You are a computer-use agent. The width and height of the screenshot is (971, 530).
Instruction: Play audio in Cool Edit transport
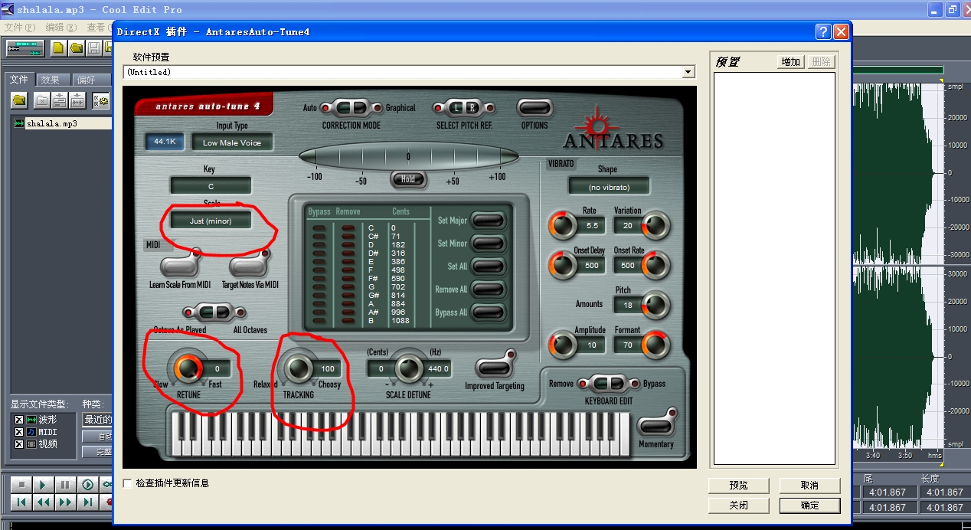click(44, 485)
